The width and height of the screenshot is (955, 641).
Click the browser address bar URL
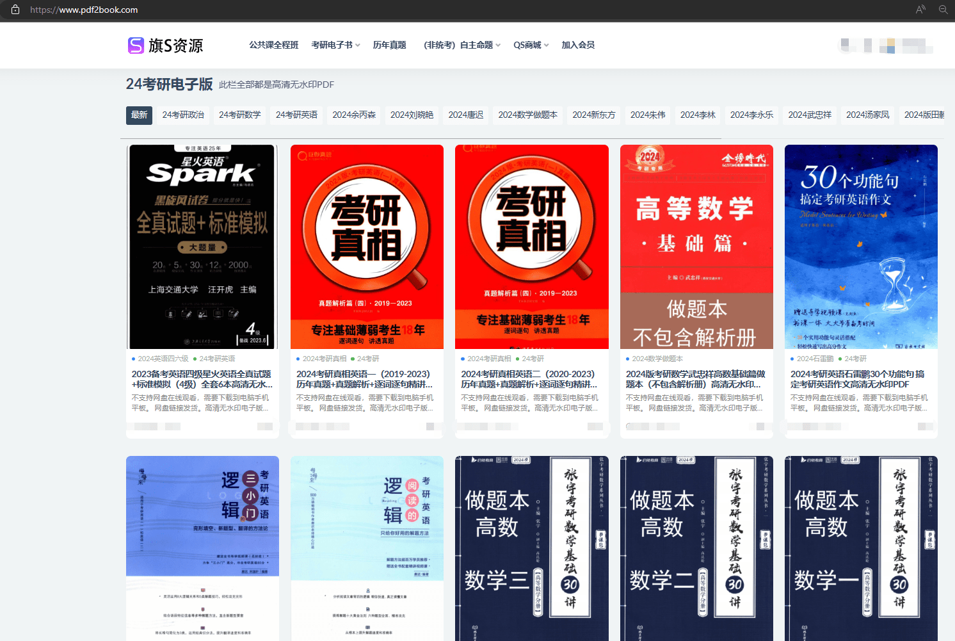[x=84, y=10]
